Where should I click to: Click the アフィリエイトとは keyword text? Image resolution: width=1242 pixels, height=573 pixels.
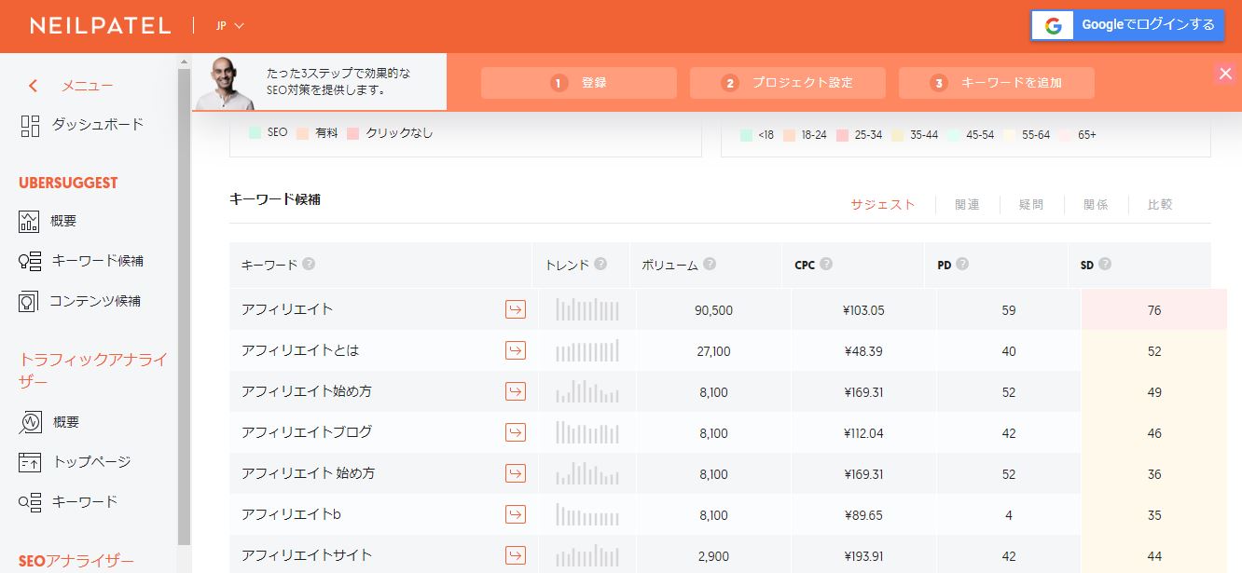pos(300,350)
